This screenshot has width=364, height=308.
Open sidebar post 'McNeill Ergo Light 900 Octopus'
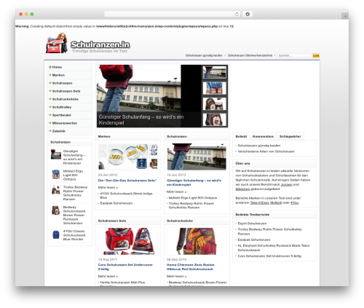pyautogui.click(x=73, y=175)
